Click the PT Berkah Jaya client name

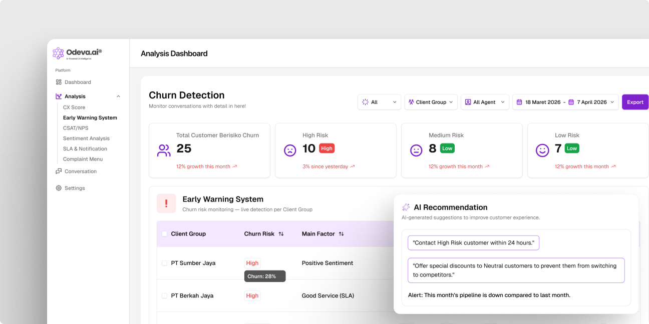[x=192, y=295]
